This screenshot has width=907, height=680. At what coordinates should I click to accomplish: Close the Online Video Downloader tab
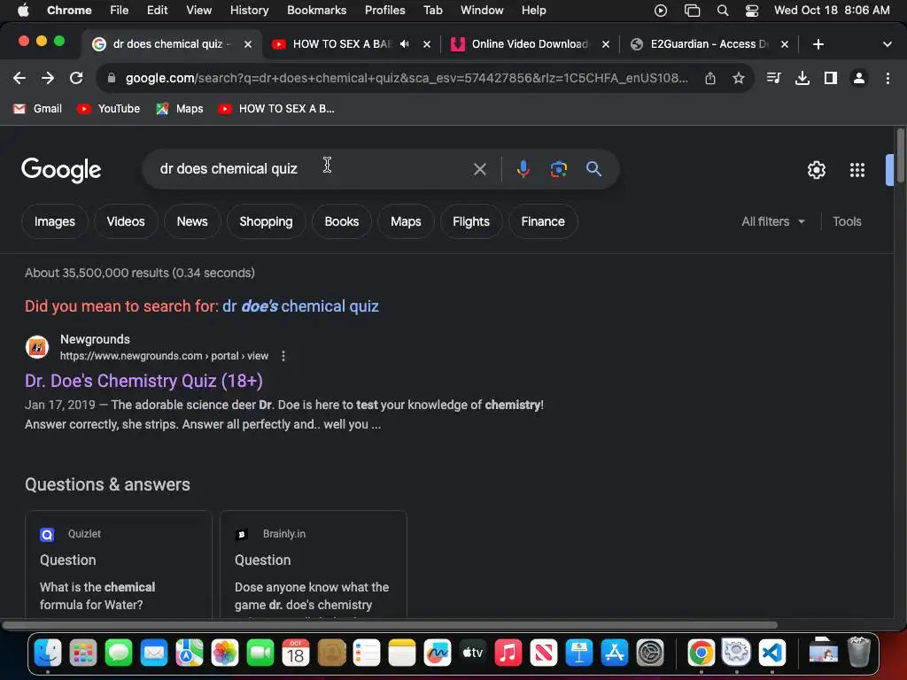606,44
